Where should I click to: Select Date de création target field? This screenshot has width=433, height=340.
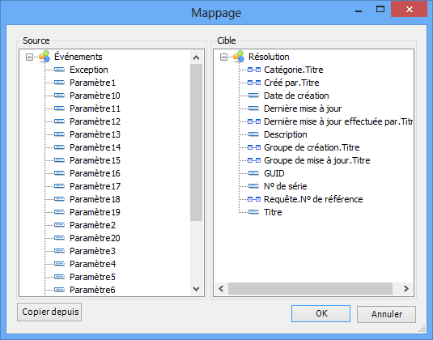tap(296, 96)
